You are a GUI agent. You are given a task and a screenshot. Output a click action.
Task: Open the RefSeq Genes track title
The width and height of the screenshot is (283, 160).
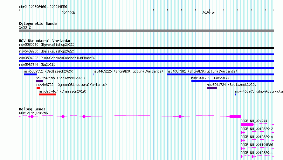32,109
